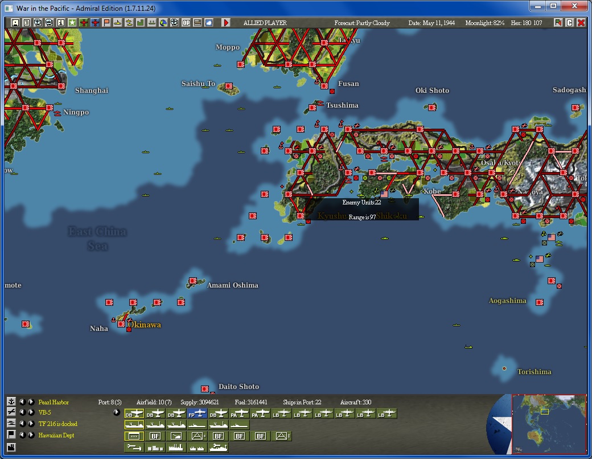Image resolution: width=592 pixels, height=459 pixels.
Task: Open the document list icon in toolbar
Action: [x=26, y=23]
